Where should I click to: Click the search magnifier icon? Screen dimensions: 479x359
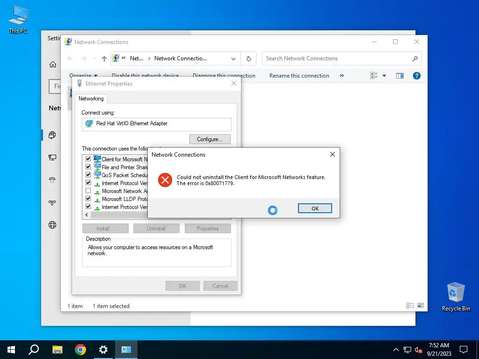pos(414,58)
